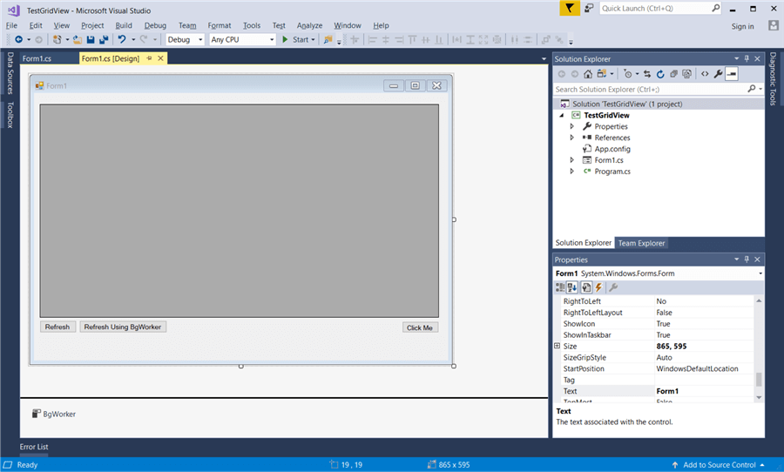Screen dimensions: 784x472
Task: Open the Undo history dropdown arrow
Action: pyautogui.click(x=133, y=39)
